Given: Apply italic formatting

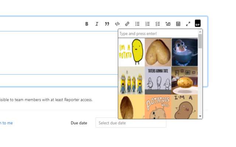Looking at the screenshot, I should (x=97, y=24).
